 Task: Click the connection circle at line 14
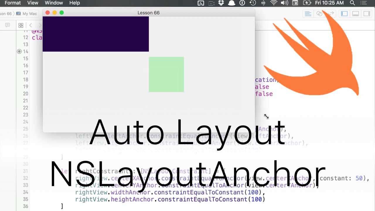point(19,51)
